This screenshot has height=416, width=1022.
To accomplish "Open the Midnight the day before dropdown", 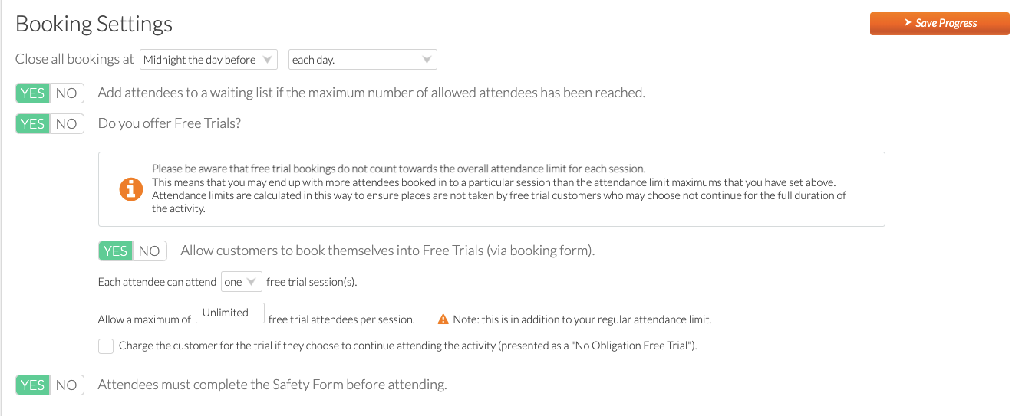I will click(x=209, y=60).
